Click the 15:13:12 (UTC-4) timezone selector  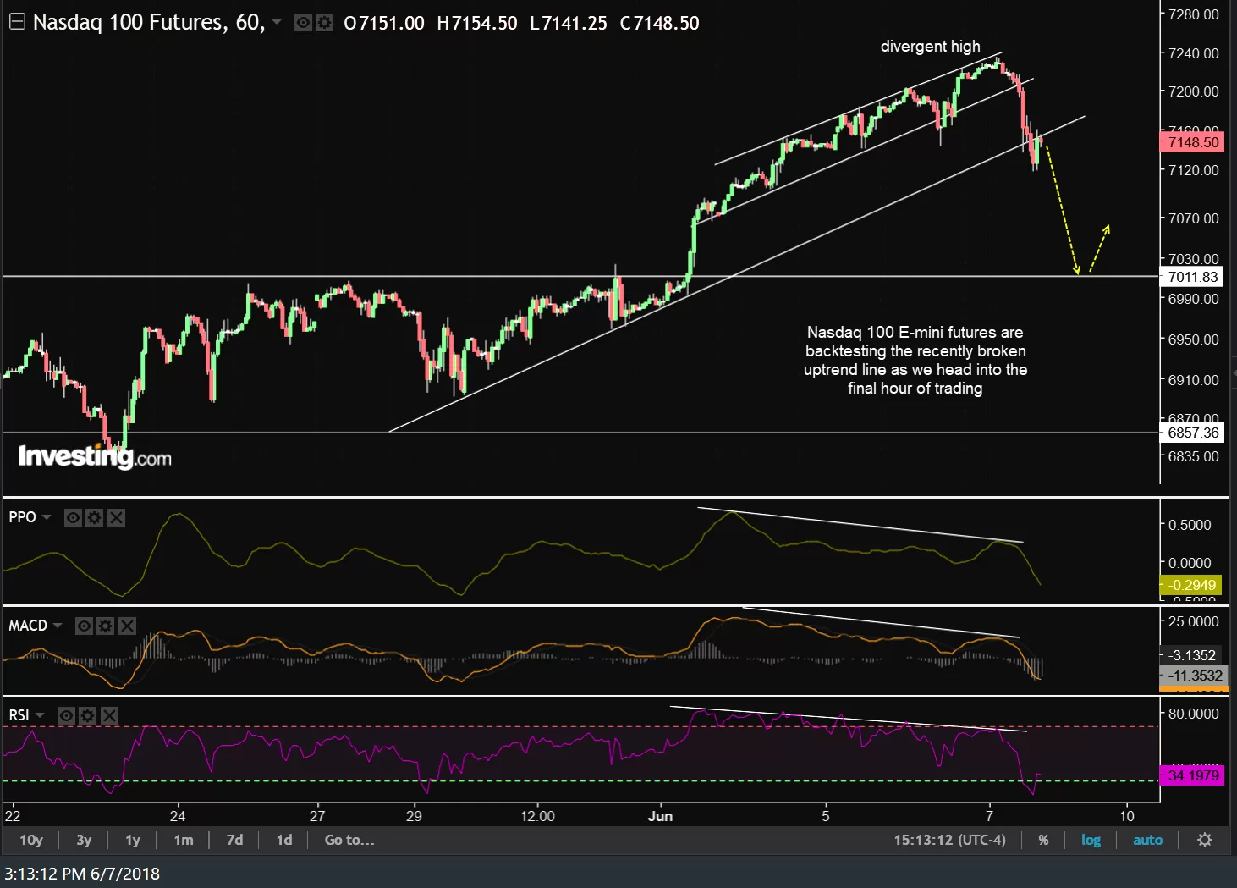click(x=950, y=840)
